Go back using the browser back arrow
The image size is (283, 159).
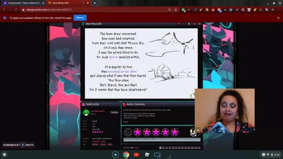4,10
